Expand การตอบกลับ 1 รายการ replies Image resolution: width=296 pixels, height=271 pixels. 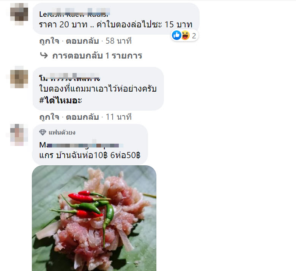click(x=97, y=55)
